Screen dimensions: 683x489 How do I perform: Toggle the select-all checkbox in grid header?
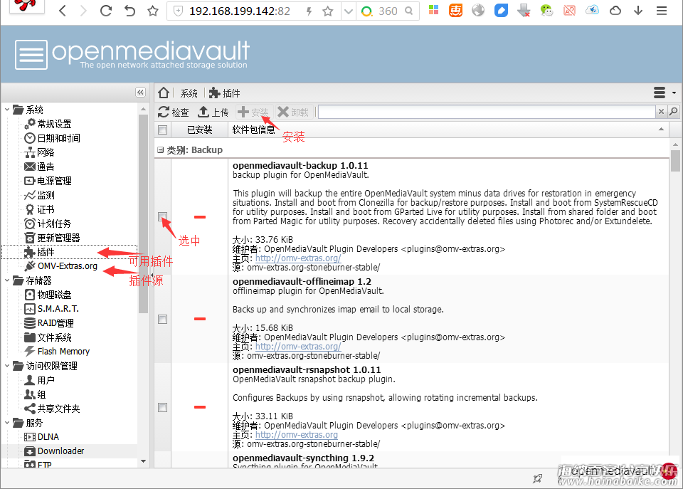(163, 130)
